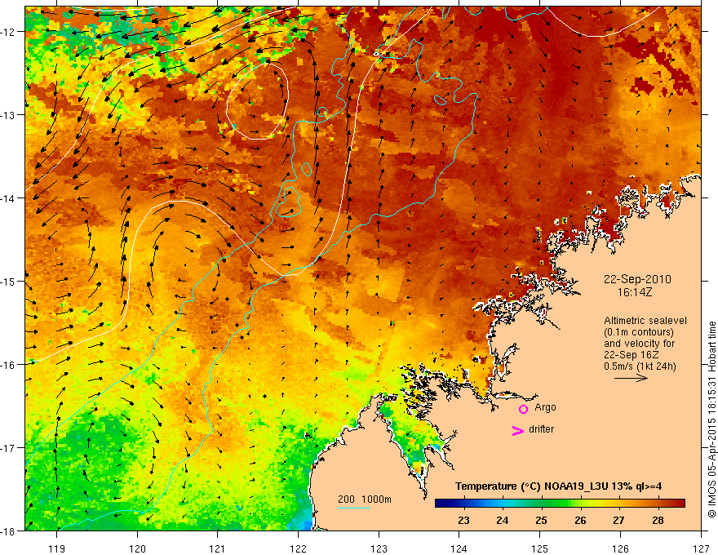Click the color bar value "27"

(618, 520)
